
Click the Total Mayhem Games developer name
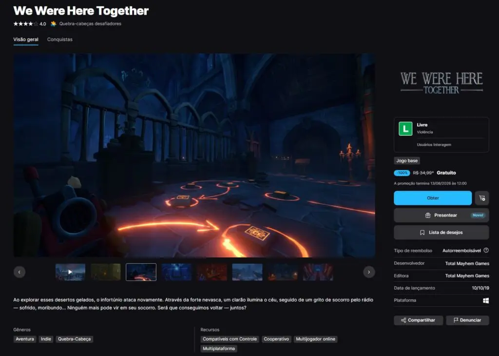467,263
